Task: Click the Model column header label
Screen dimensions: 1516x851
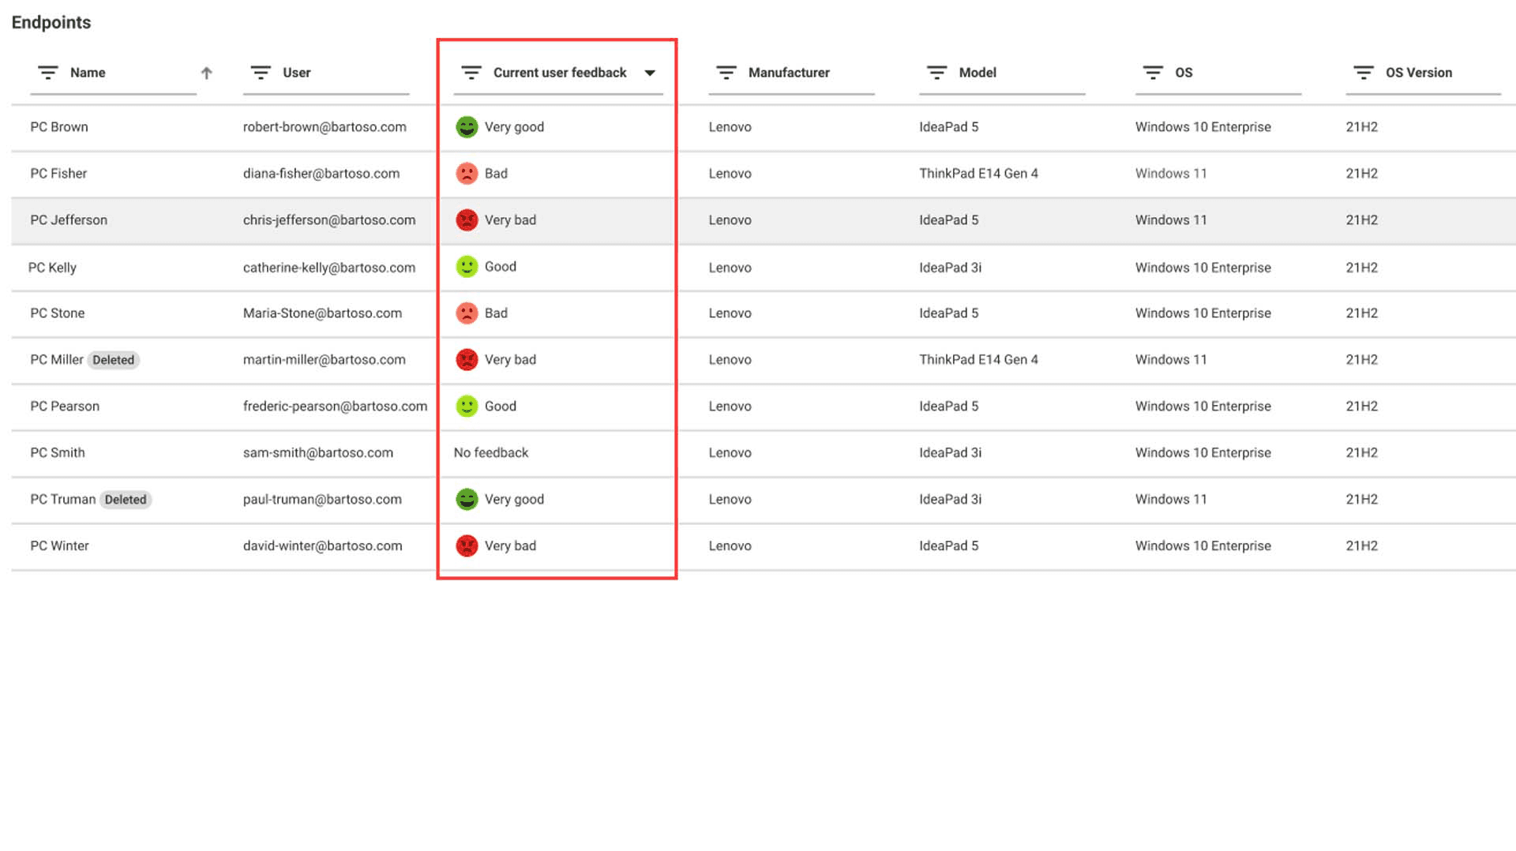Action: tap(978, 73)
